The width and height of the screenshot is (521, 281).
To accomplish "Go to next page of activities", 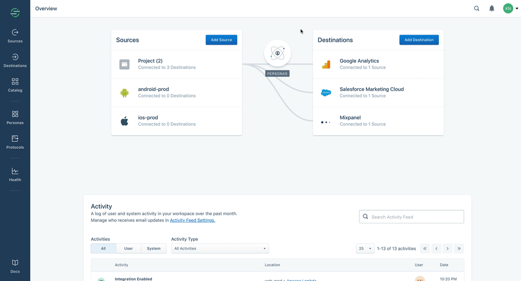I will point(447,248).
